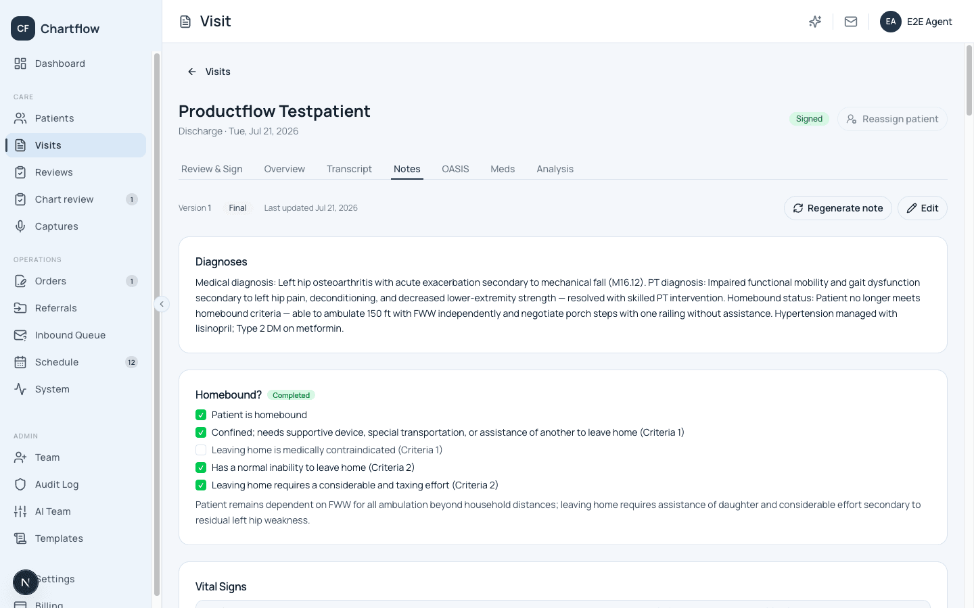Click the green Signed status badge

click(809, 119)
